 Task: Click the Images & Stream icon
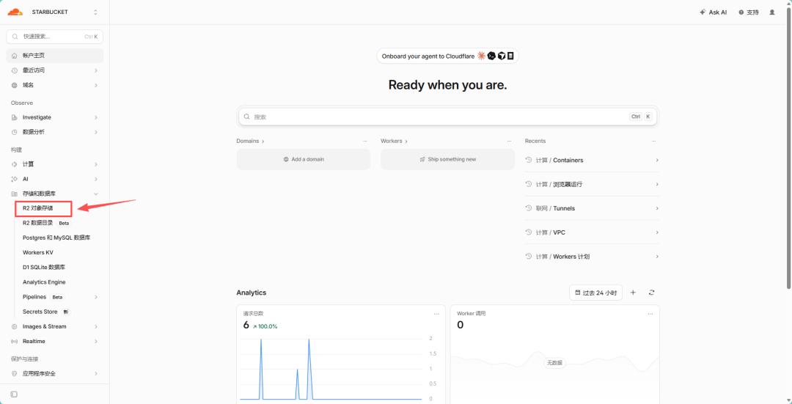14,326
